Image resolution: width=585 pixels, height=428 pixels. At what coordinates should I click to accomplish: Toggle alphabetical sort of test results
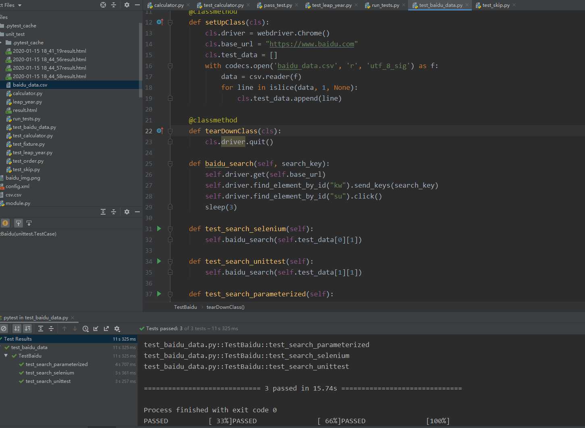click(17, 329)
